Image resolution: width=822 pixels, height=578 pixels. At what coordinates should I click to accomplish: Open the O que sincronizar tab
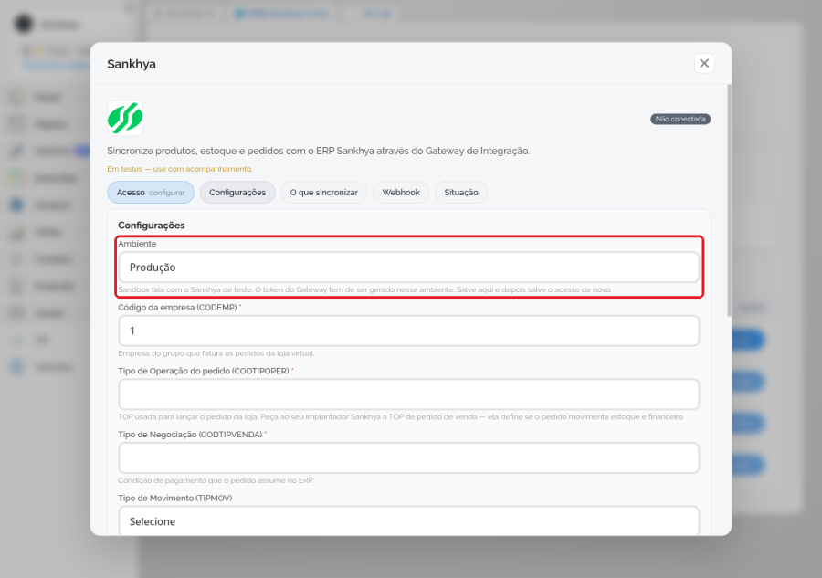point(324,193)
